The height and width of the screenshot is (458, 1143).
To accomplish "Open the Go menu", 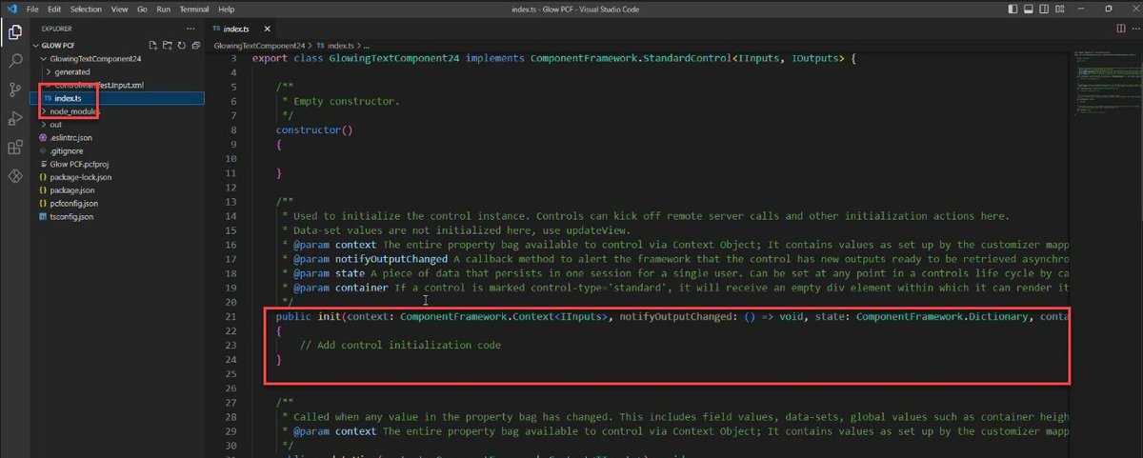I will 142,9.
